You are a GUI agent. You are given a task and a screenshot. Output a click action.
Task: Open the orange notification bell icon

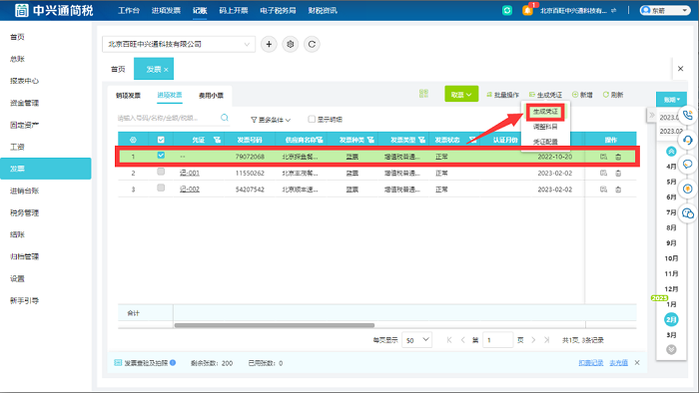[527, 10]
